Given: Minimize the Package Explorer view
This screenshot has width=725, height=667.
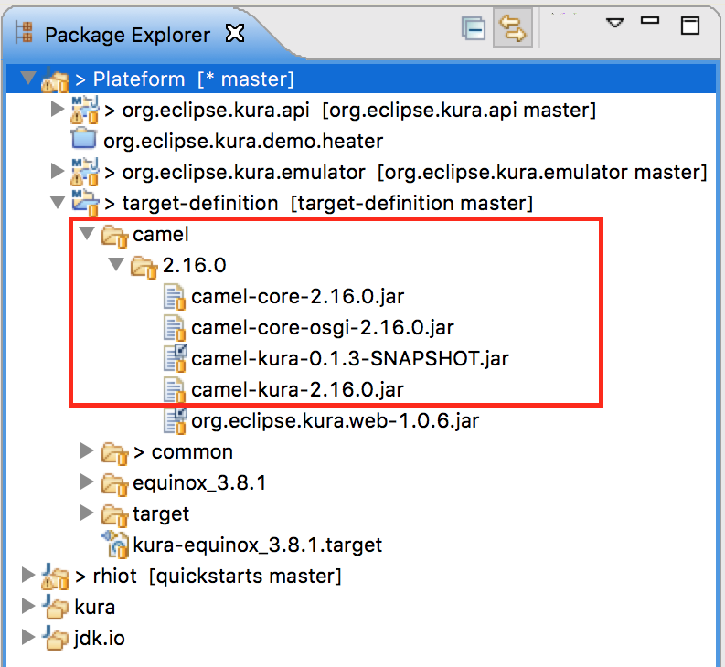Looking at the screenshot, I should pos(650,21).
